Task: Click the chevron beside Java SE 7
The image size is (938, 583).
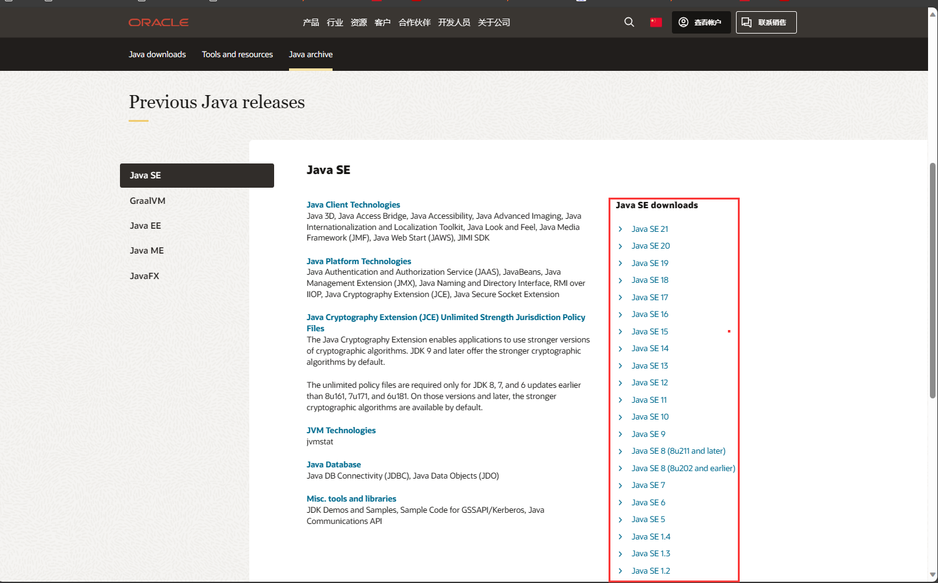Action: [620, 485]
